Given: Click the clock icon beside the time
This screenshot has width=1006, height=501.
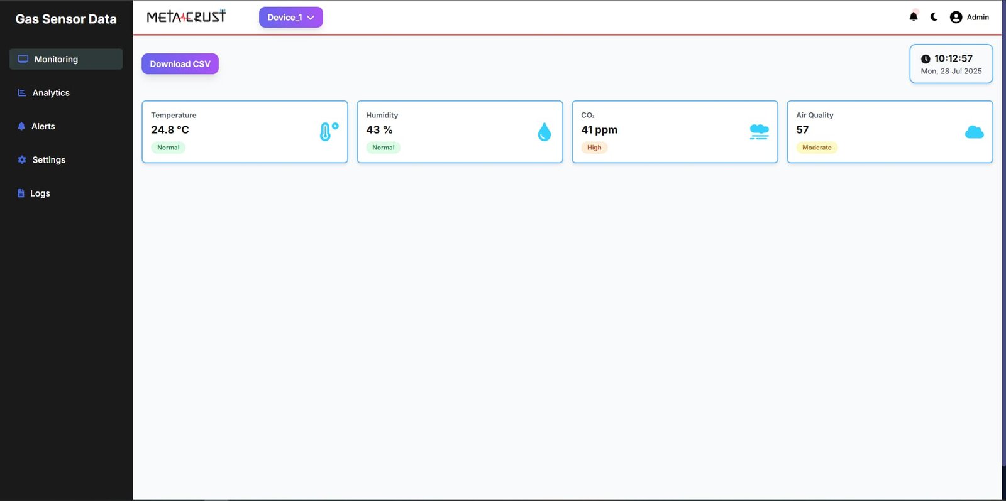Looking at the screenshot, I should [926, 59].
